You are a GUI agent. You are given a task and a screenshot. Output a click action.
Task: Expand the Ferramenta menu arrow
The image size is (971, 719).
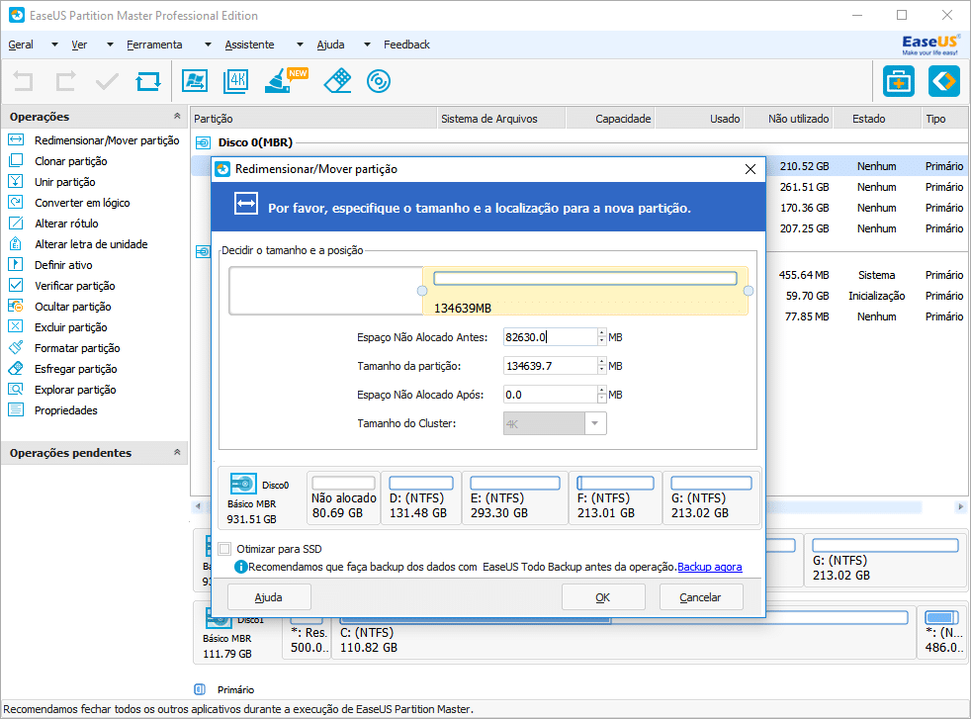pyautogui.click(x=208, y=45)
